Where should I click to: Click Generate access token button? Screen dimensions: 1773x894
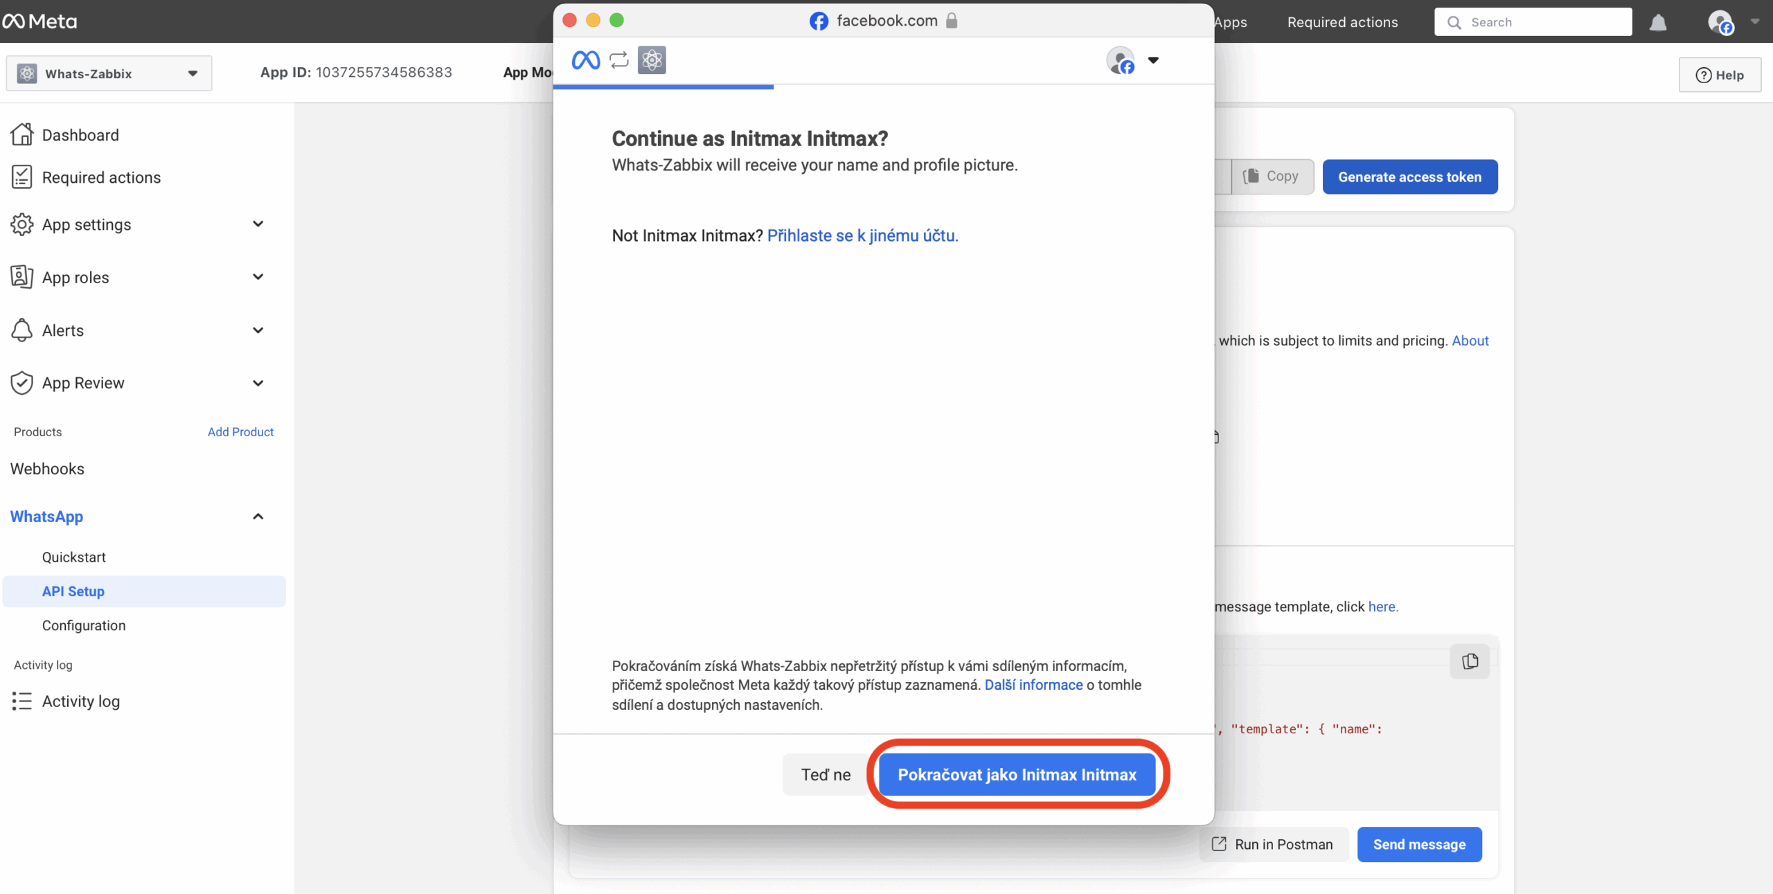(x=1409, y=177)
